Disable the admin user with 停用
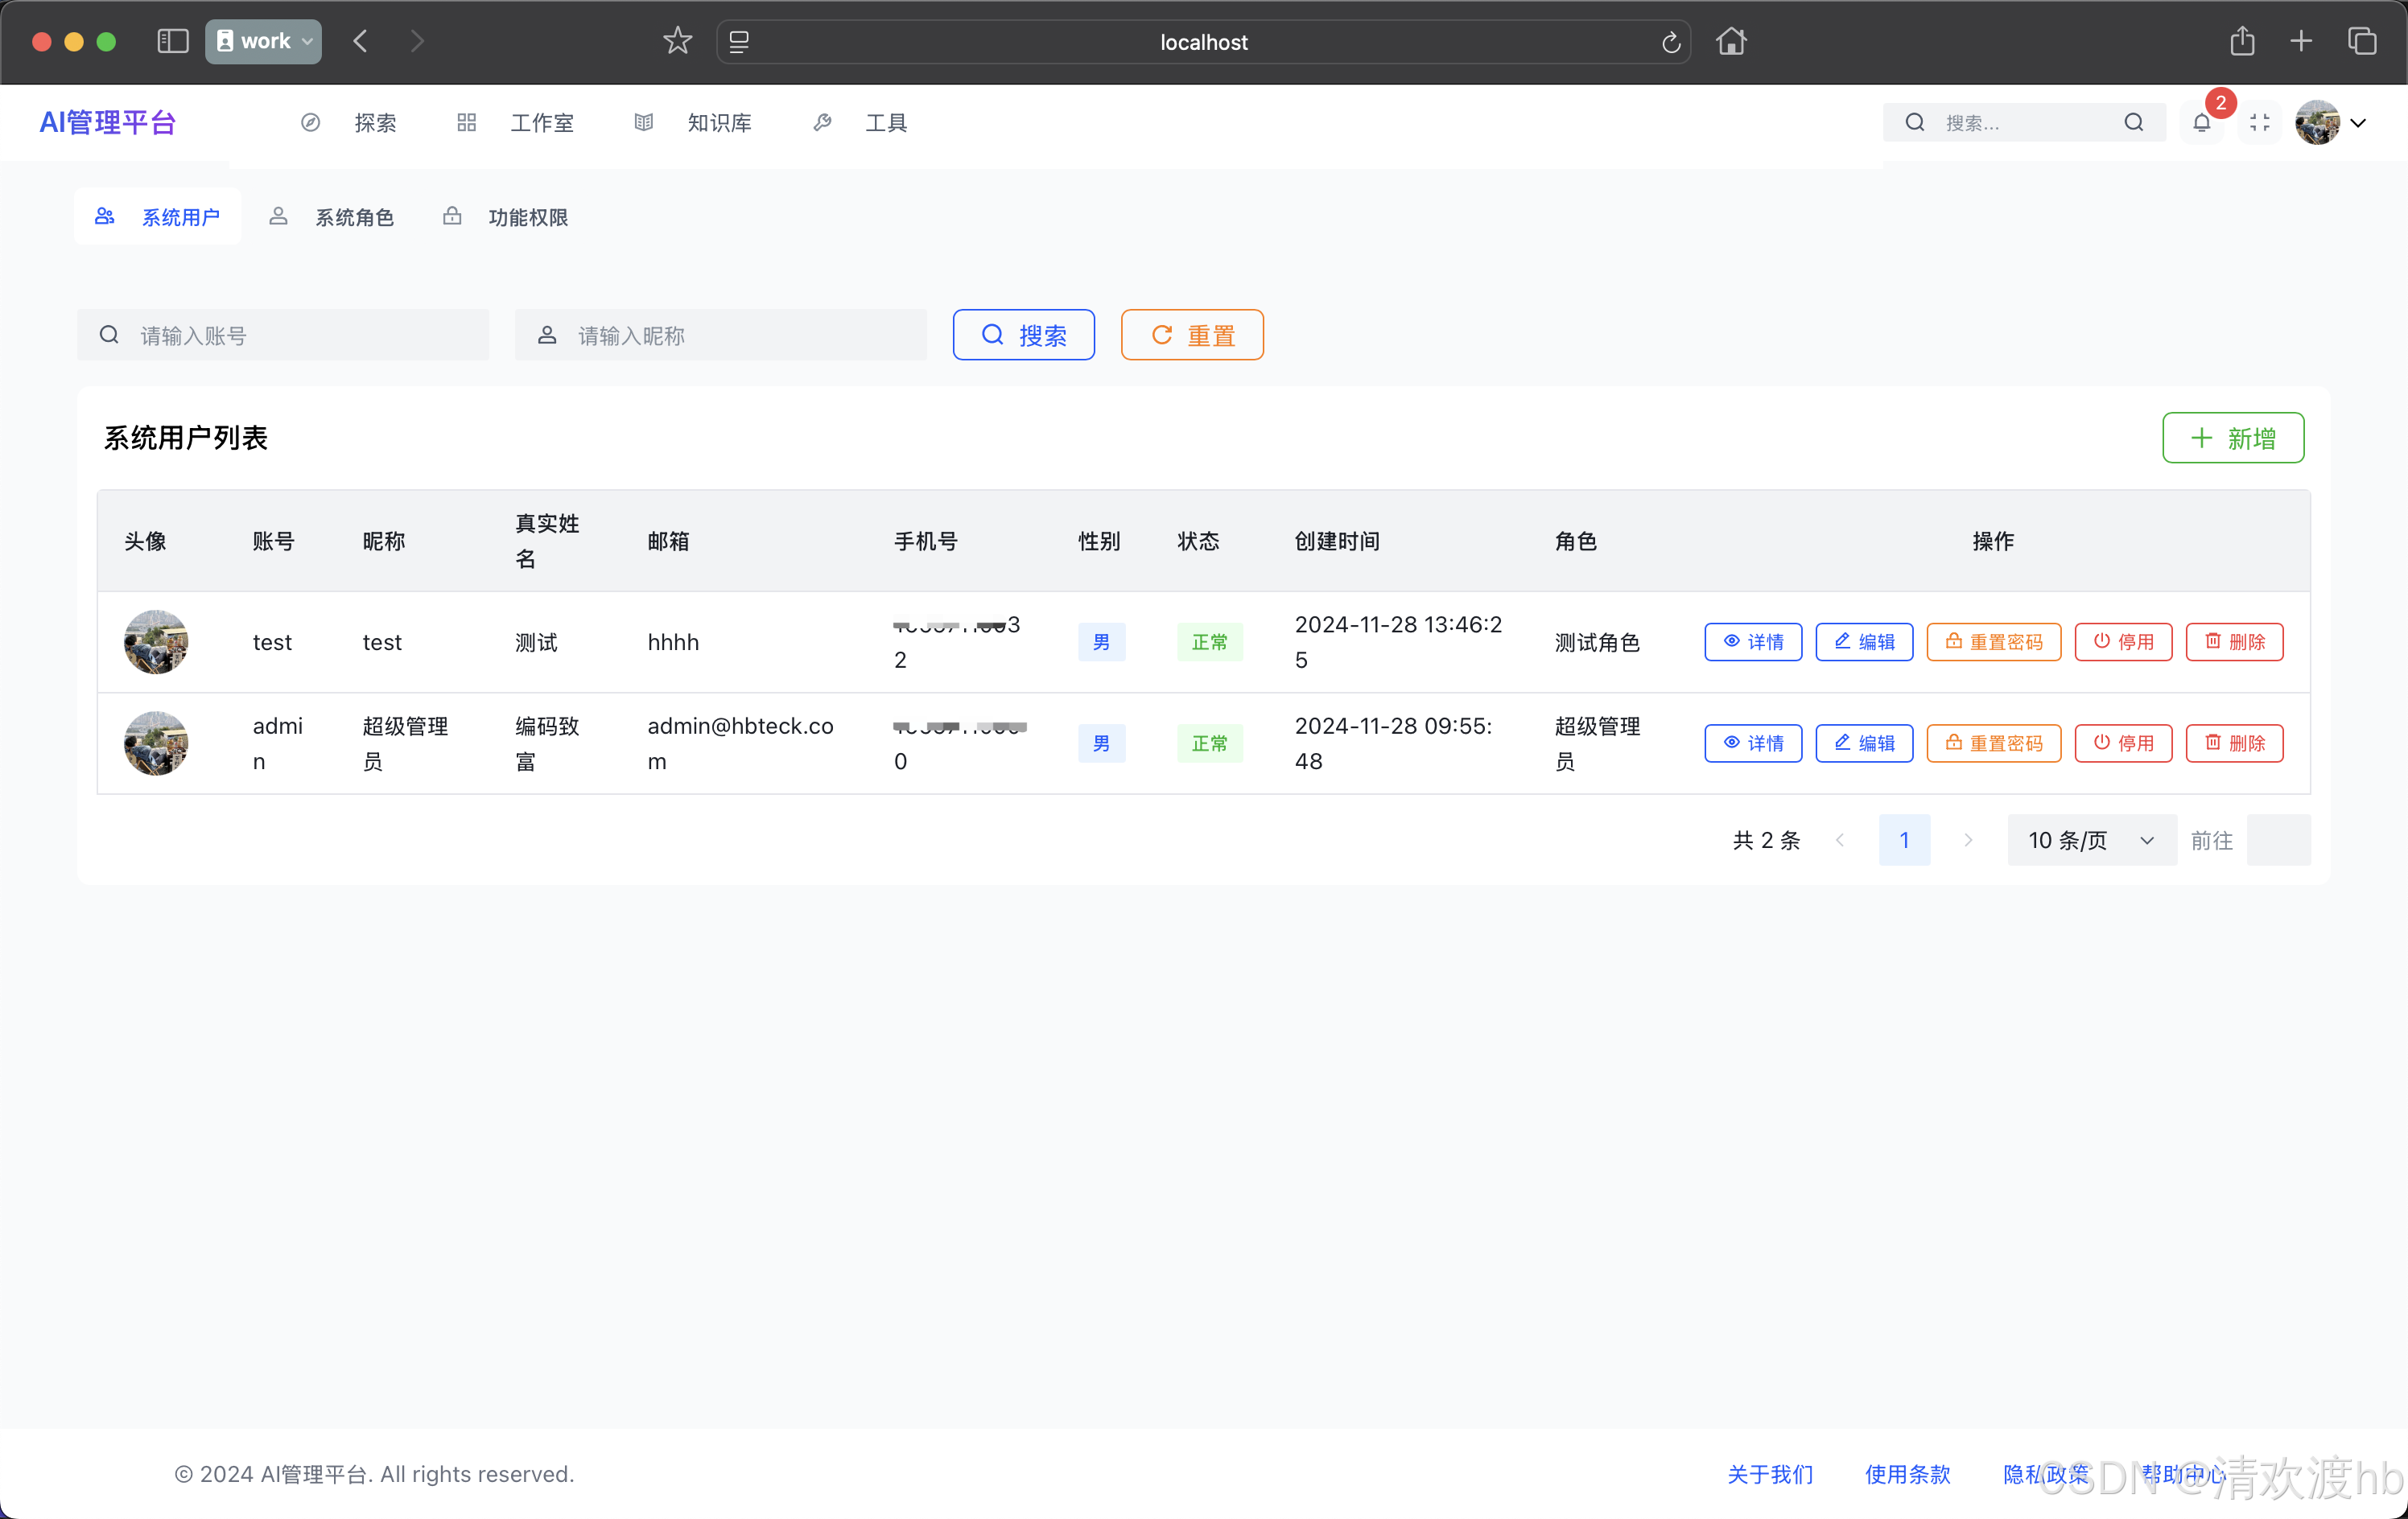The image size is (2408, 1519). click(2123, 743)
